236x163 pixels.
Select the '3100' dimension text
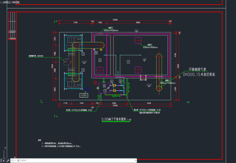(x=75, y=22)
